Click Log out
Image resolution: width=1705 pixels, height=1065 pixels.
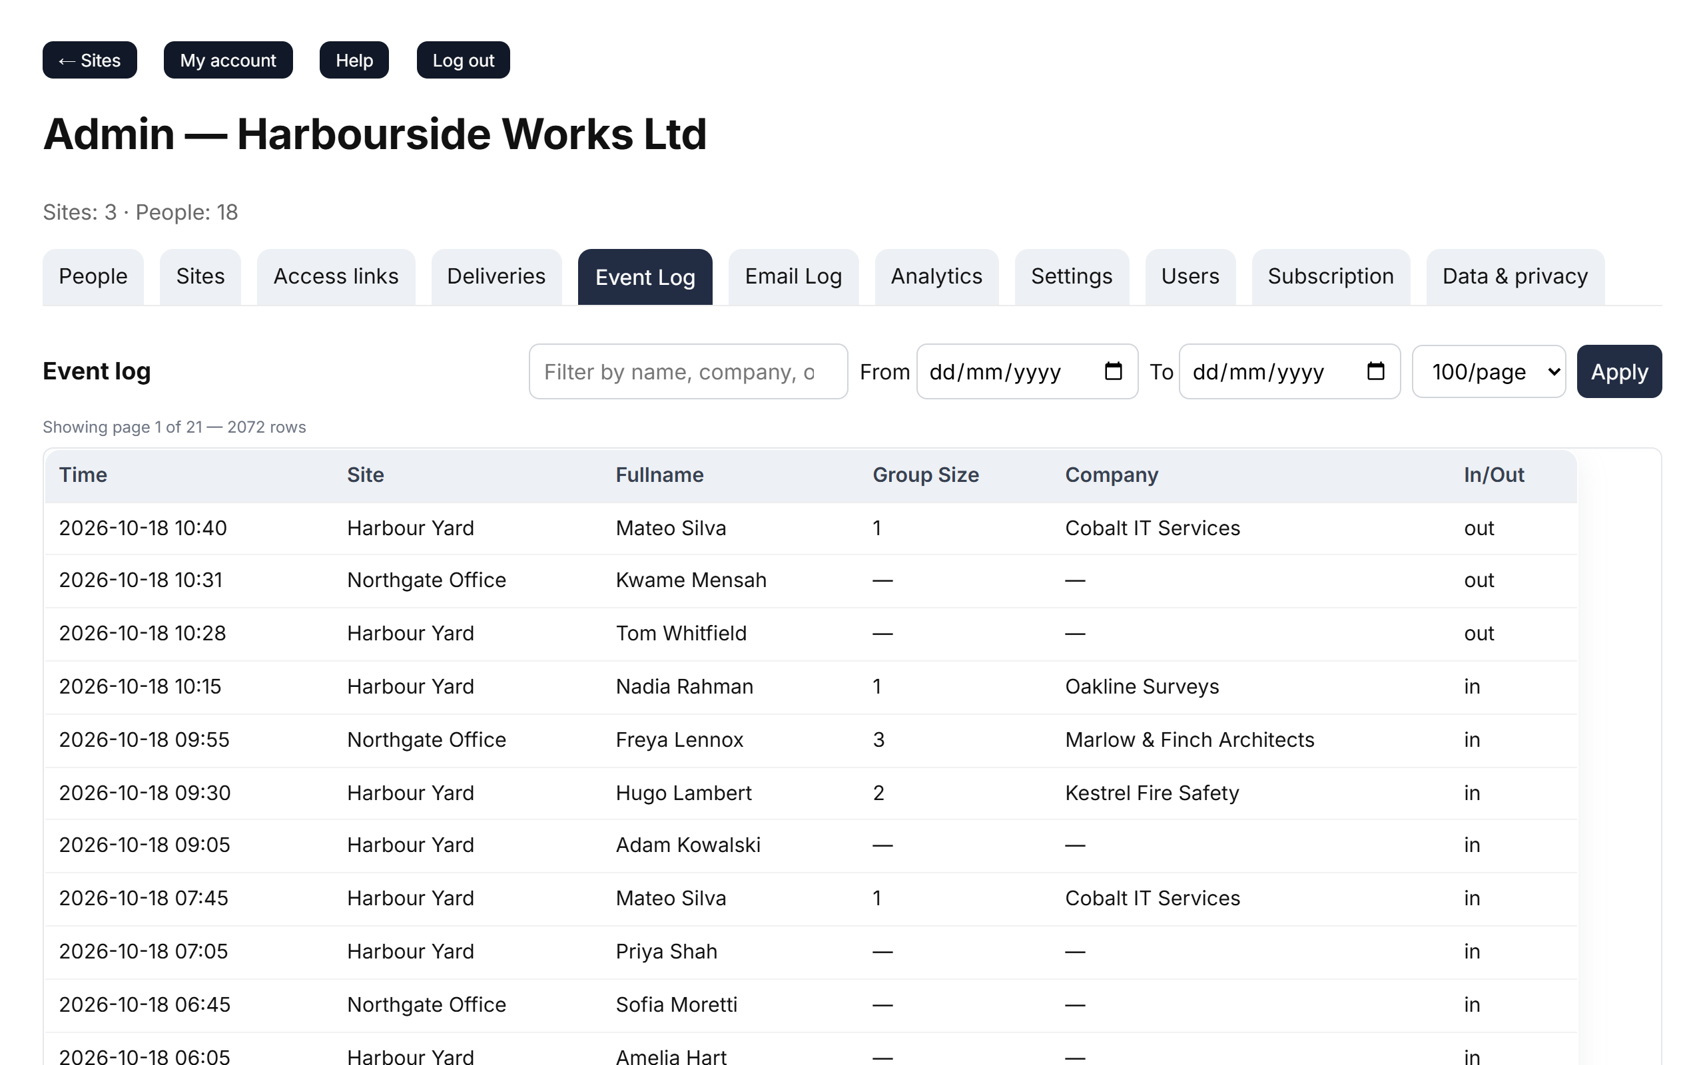(463, 60)
